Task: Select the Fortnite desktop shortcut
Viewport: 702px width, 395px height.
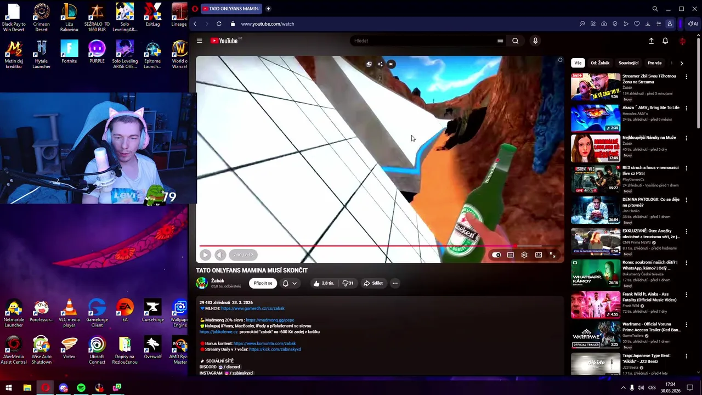Action: tap(69, 53)
